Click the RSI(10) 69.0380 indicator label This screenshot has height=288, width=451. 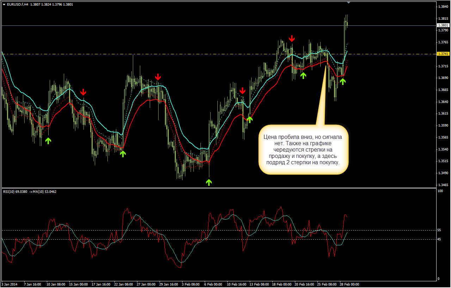15,192
